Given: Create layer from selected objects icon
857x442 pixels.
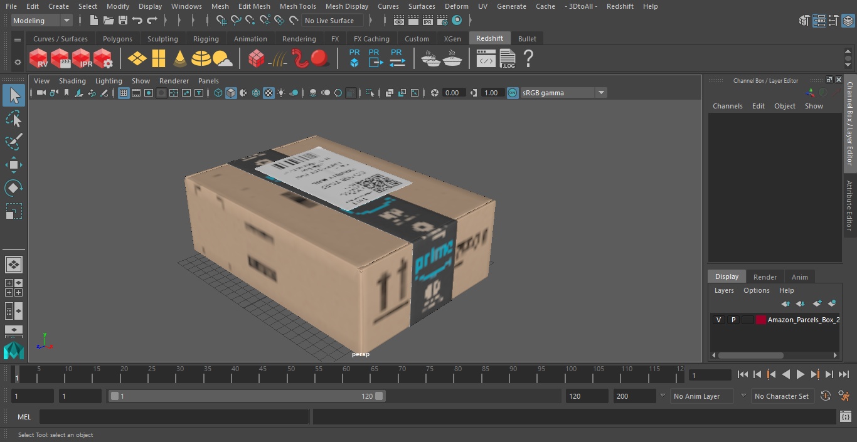Looking at the screenshot, I should (x=833, y=303).
